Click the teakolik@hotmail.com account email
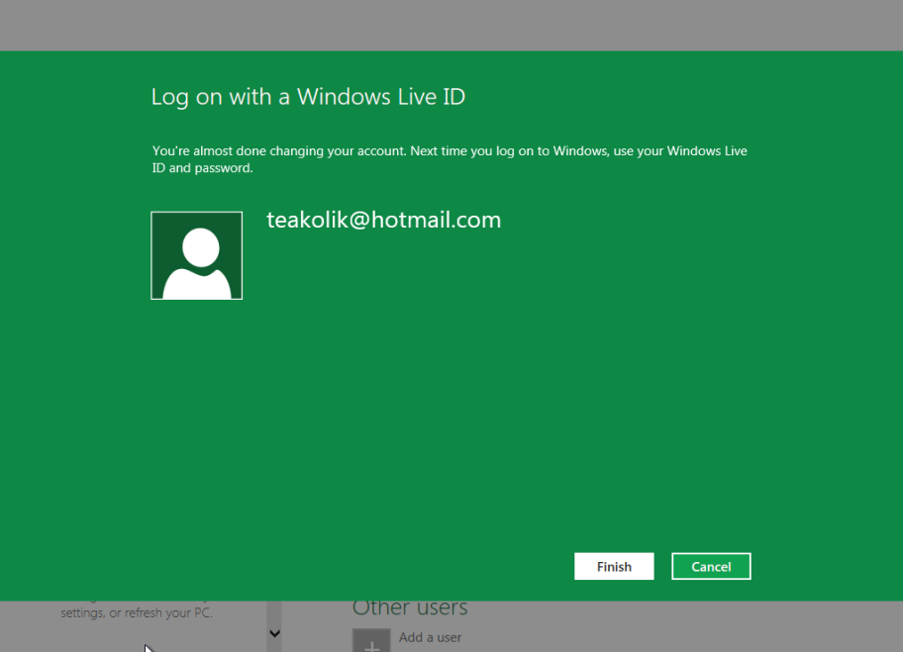The height and width of the screenshot is (652, 903). (383, 220)
